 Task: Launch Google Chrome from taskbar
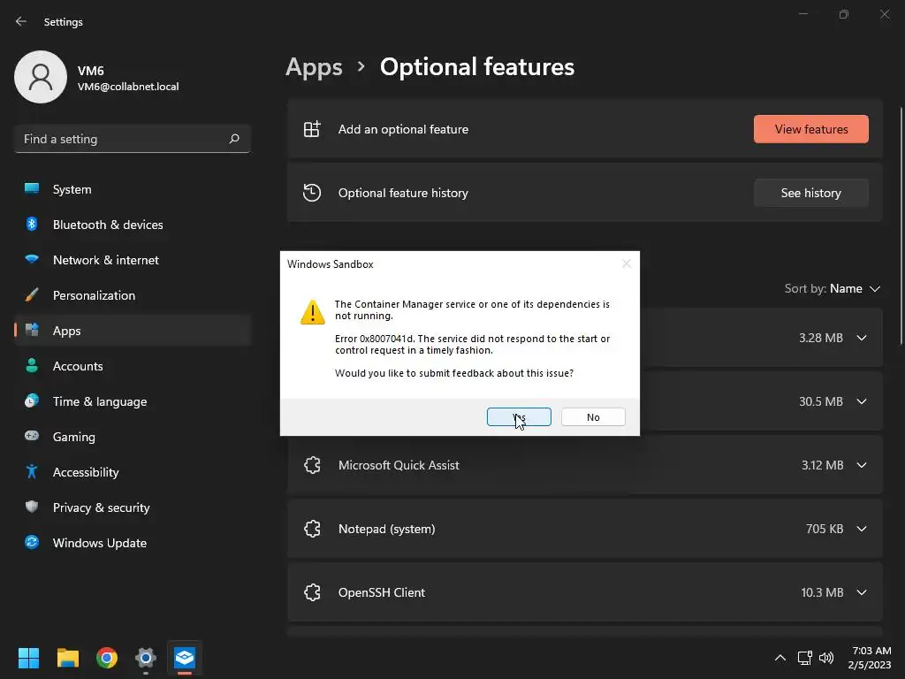tap(107, 658)
